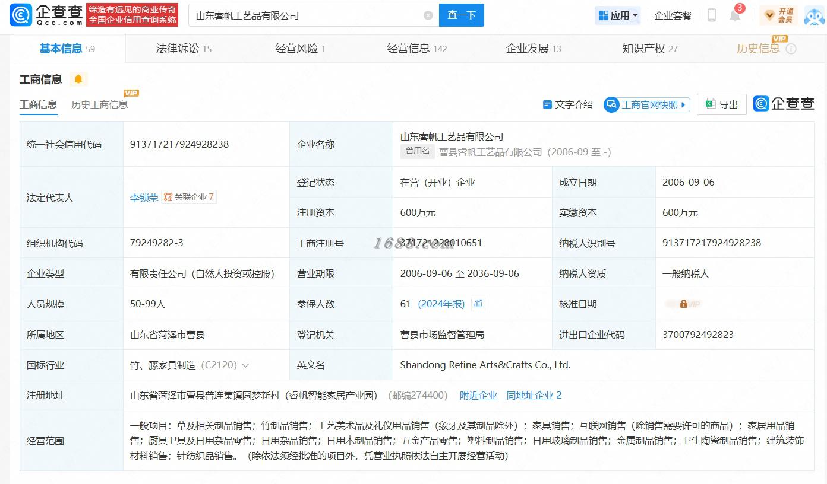Screen dimensions: 827x484
Task: Click the 工商信息 section heading
Action: tap(40, 79)
